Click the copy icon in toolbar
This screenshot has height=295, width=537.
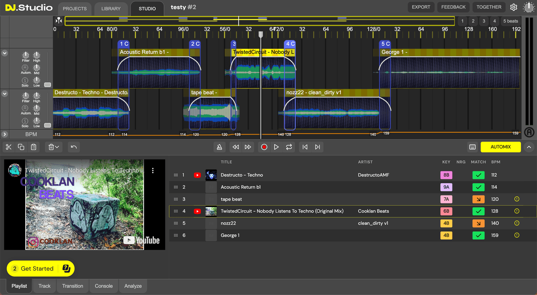coord(21,147)
